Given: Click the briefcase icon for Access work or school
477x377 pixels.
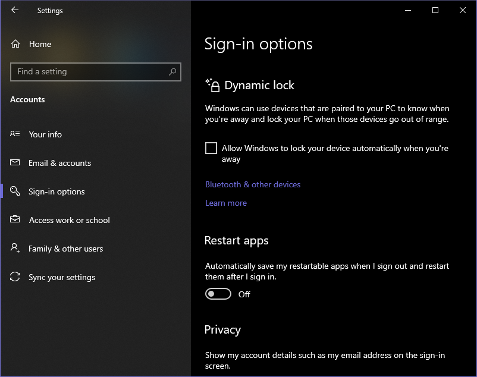Looking at the screenshot, I should pos(15,220).
